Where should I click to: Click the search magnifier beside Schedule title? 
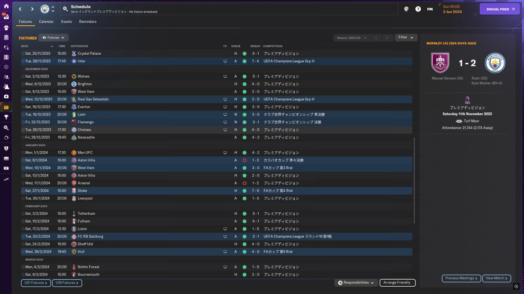click(65, 9)
